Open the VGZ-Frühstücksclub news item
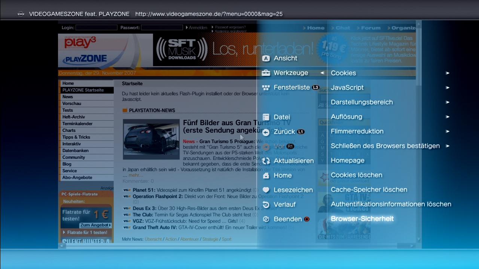479x269 pixels. [x=185, y=221]
